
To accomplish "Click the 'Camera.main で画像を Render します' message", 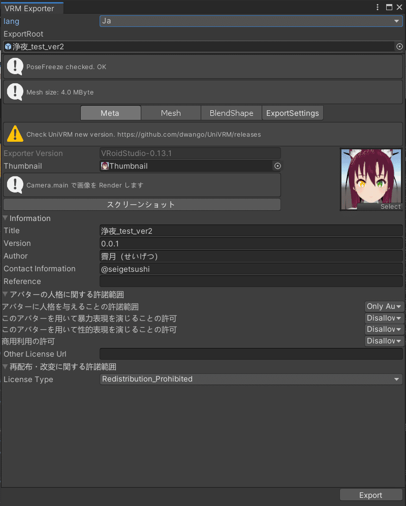I will tap(85, 185).
